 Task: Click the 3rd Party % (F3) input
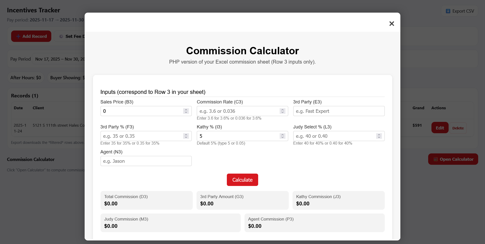[146, 136]
